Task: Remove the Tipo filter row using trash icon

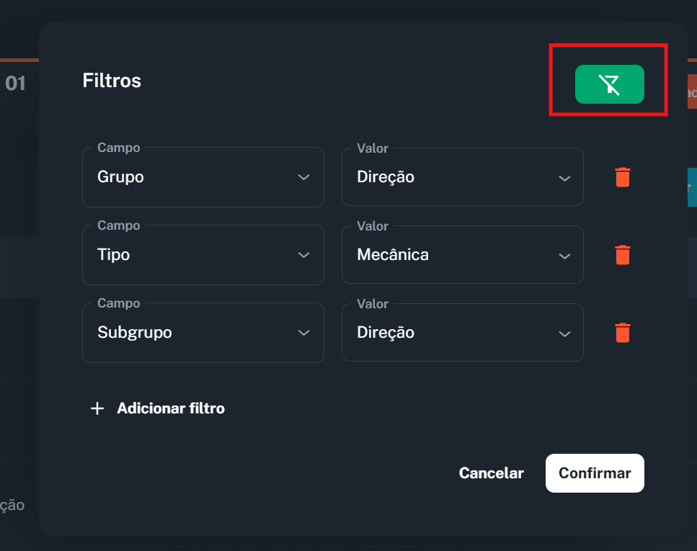Action: [622, 255]
